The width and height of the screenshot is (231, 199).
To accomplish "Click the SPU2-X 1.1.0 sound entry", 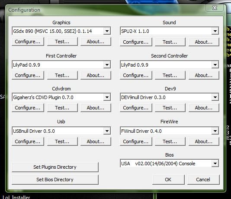I will coord(135,31).
